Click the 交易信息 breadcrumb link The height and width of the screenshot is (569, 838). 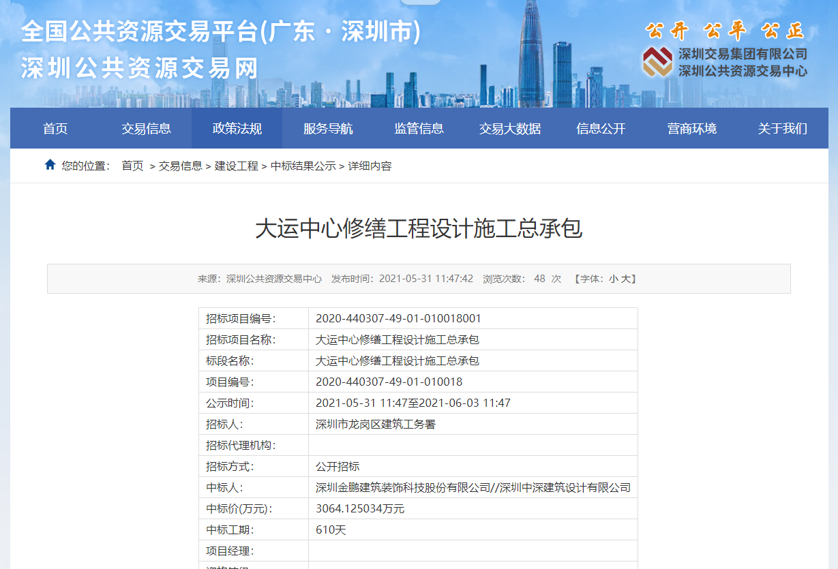pyautogui.click(x=180, y=166)
